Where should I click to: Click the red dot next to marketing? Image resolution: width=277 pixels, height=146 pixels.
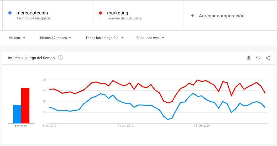click(101, 13)
